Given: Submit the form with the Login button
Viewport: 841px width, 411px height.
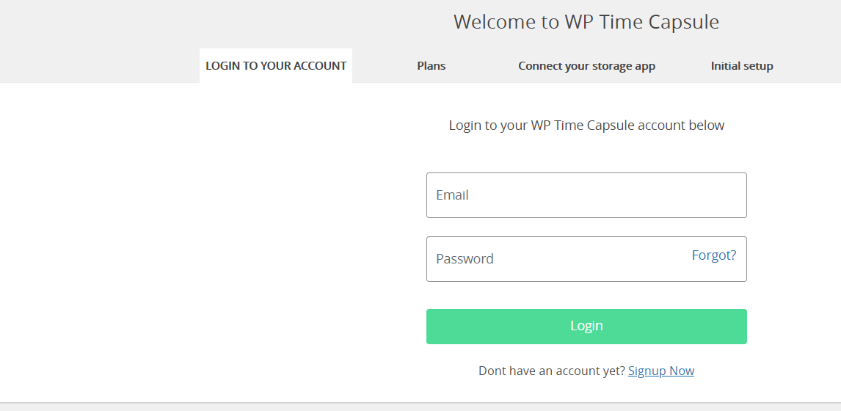Looking at the screenshot, I should [x=586, y=327].
